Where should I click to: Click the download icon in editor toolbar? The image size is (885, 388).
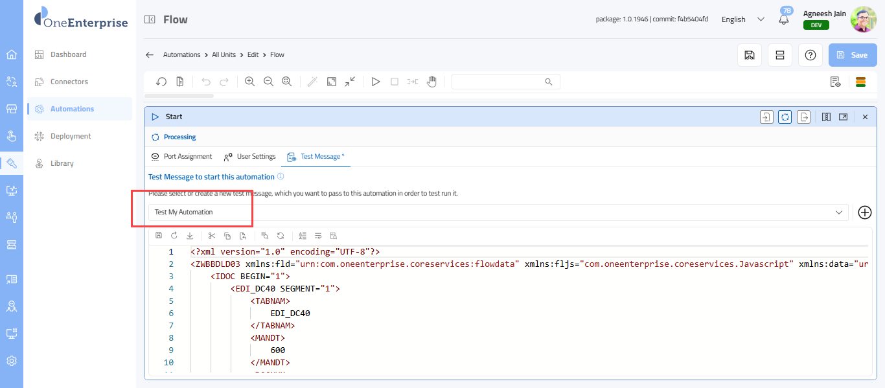[x=190, y=236]
